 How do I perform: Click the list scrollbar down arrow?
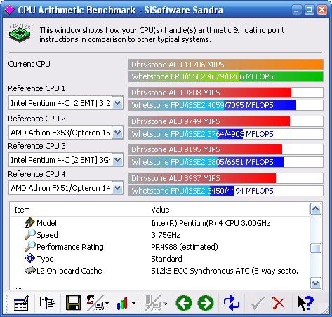pos(316,283)
